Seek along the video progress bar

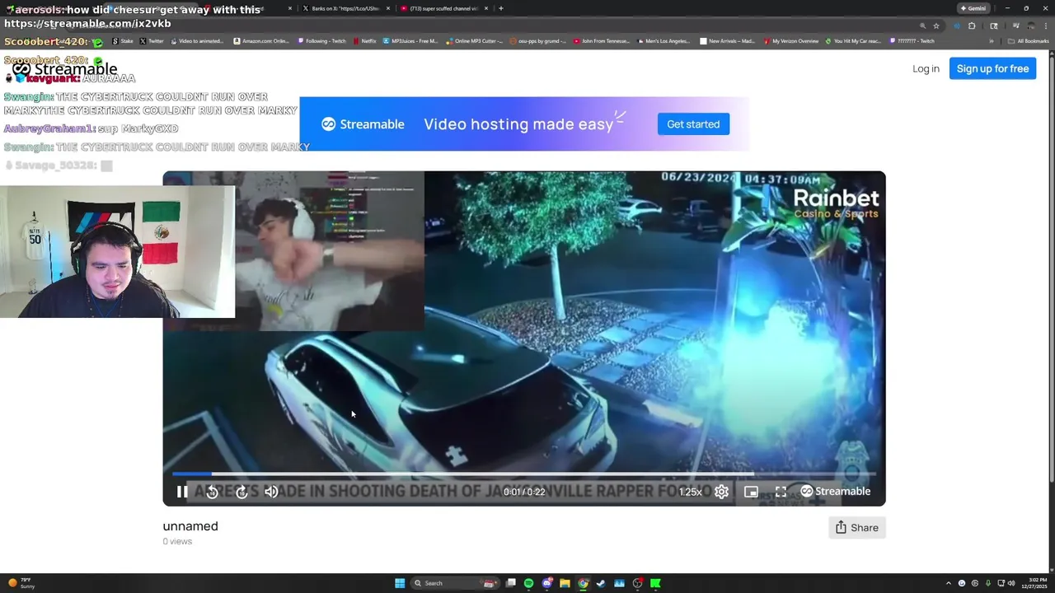pos(523,474)
